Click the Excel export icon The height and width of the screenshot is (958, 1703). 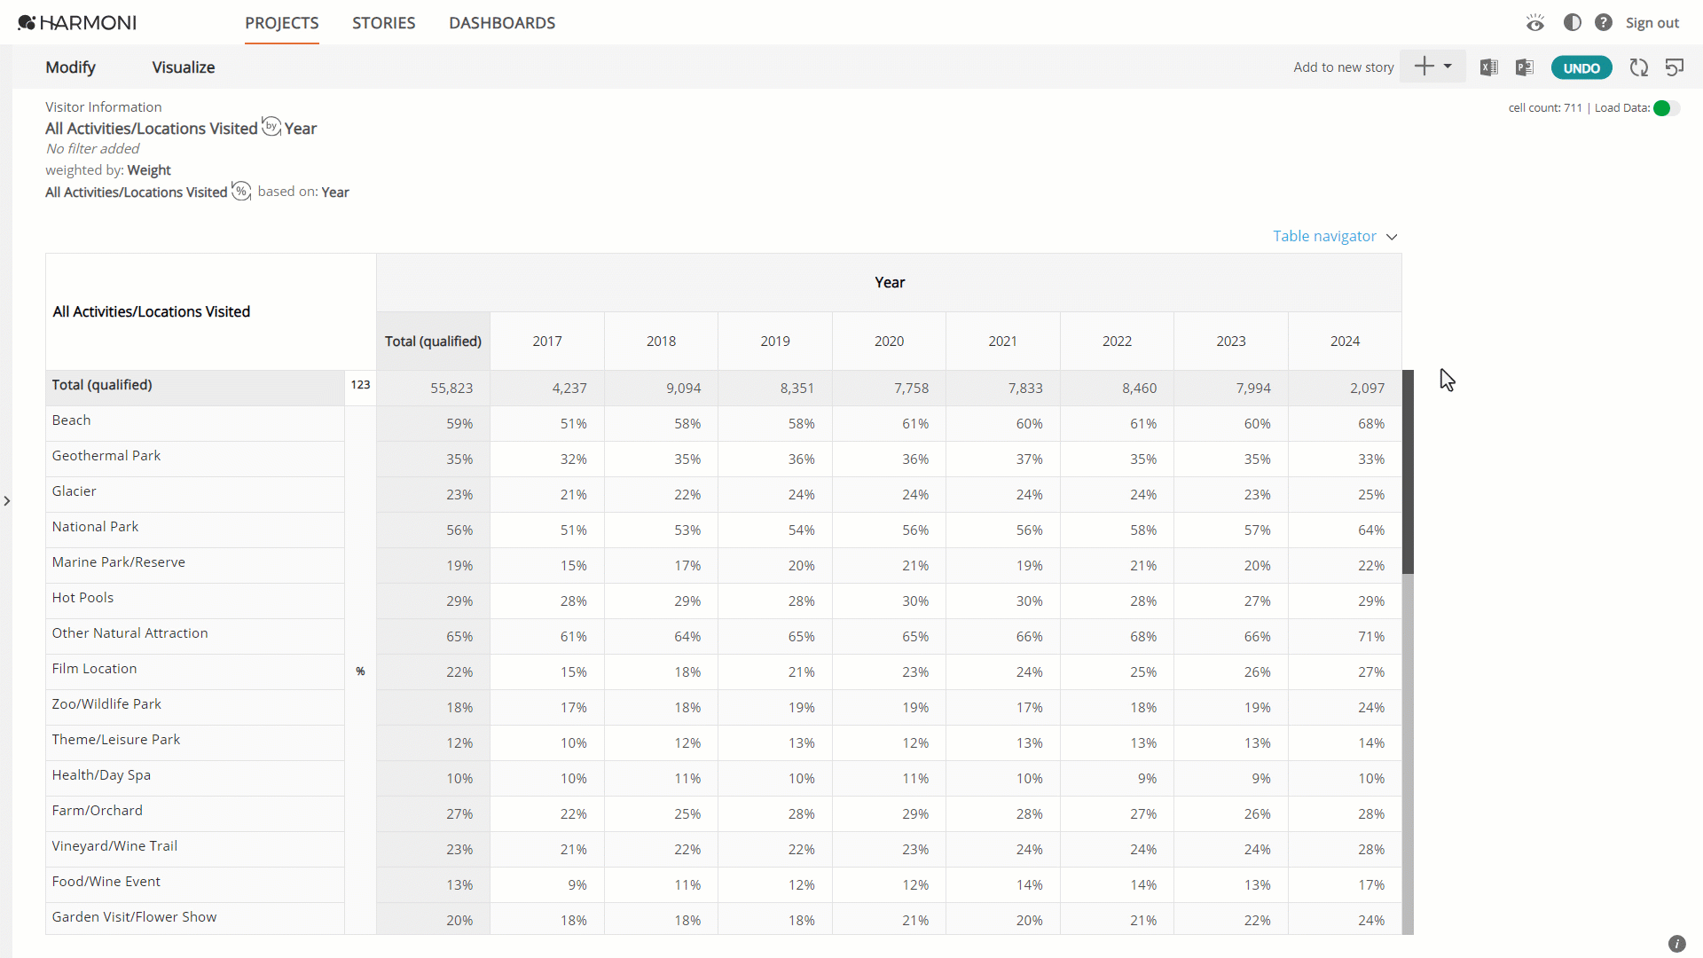[x=1489, y=67]
